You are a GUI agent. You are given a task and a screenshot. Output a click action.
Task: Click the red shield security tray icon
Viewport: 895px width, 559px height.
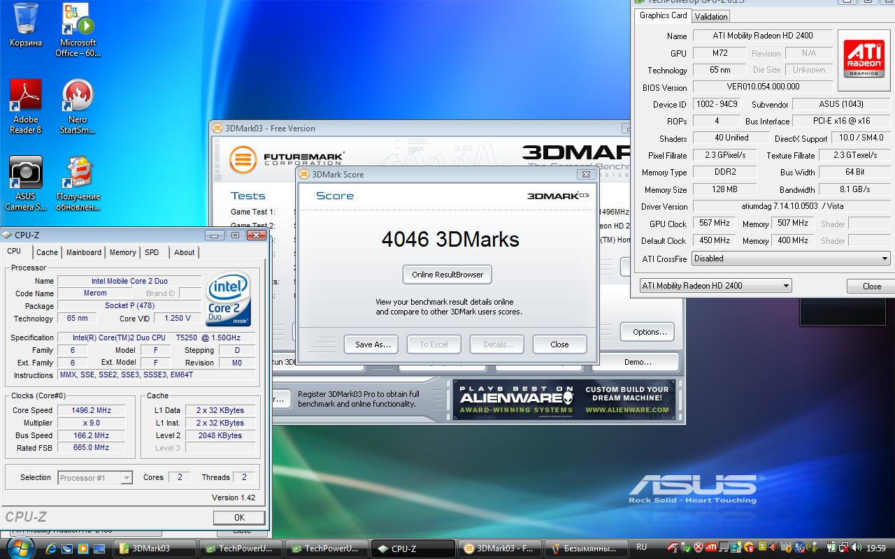(698, 548)
